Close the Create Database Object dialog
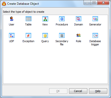This screenshot has height=98, width=111. pyautogui.click(x=104, y=2)
